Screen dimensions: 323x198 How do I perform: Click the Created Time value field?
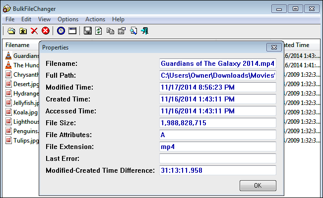[x=218, y=99]
